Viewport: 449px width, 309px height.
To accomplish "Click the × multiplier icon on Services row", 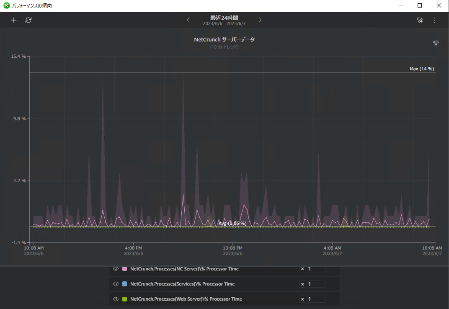I will click(302, 284).
